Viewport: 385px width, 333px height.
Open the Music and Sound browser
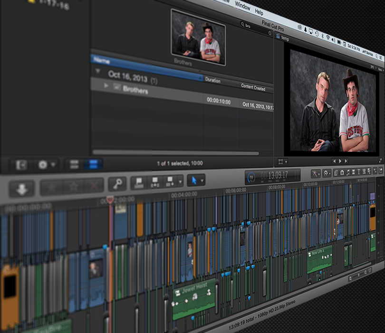[349, 172]
